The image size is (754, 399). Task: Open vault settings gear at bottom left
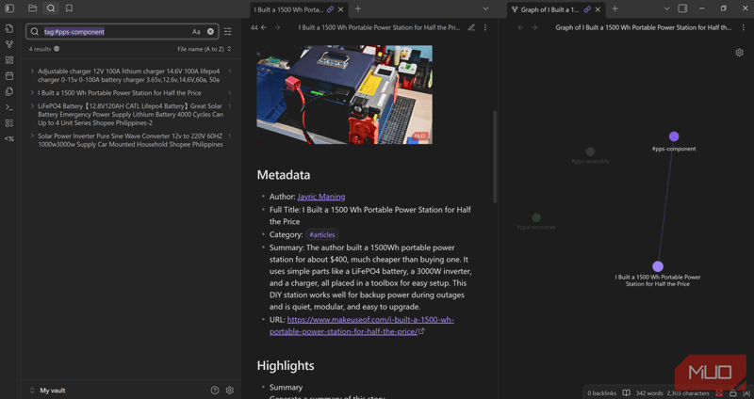coord(229,390)
